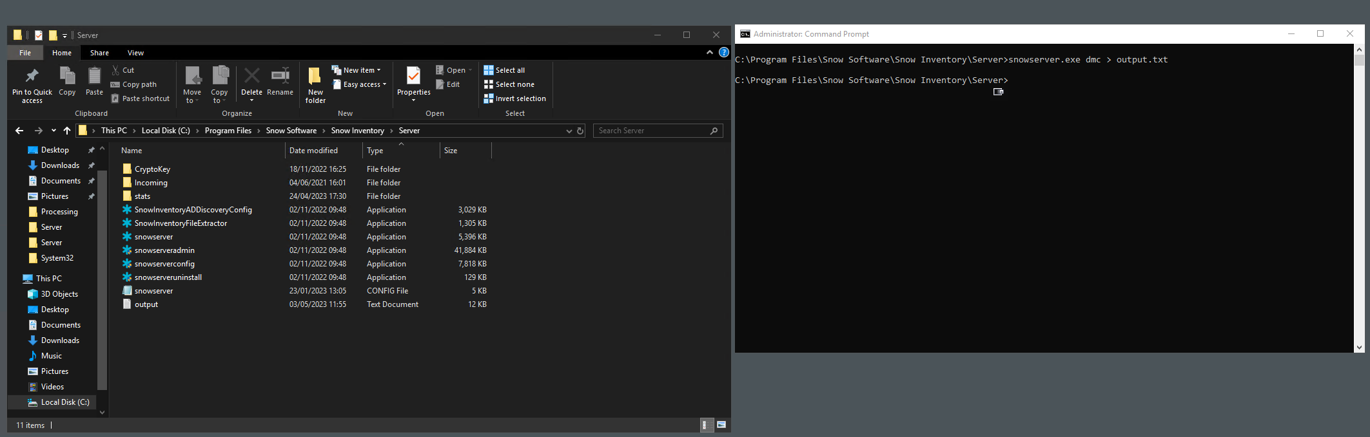
Task: Click Select none in the ribbon
Action: [x=509, y=84]
